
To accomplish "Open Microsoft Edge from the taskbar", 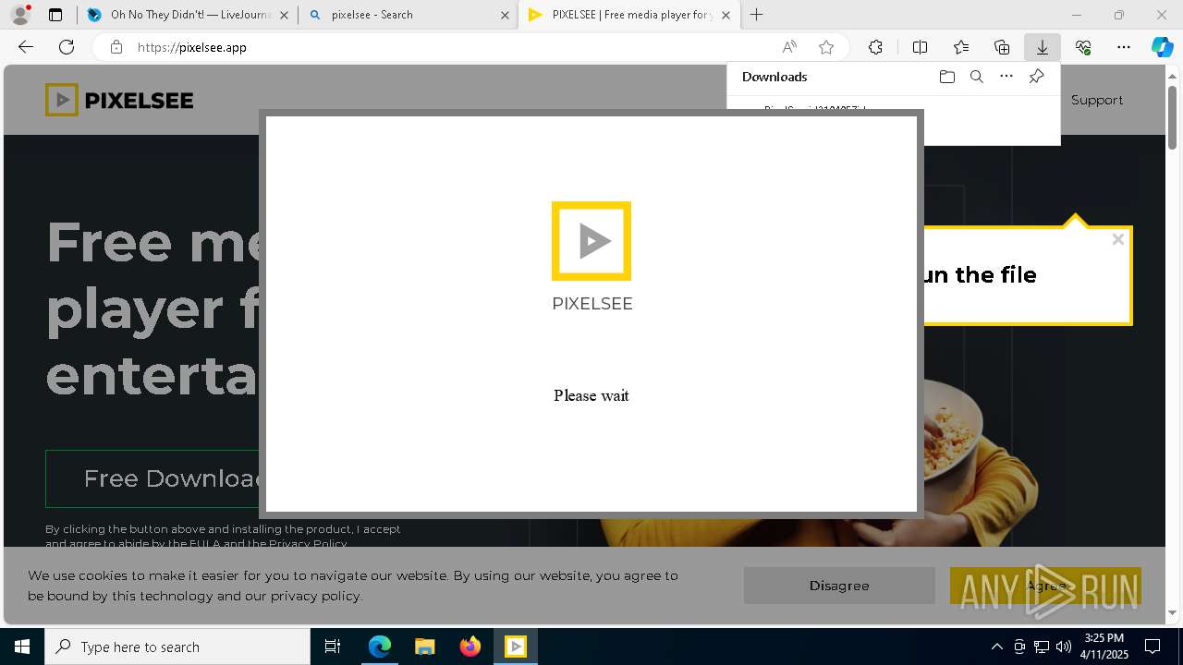I will pyautogui.click(x=380, y=647).
